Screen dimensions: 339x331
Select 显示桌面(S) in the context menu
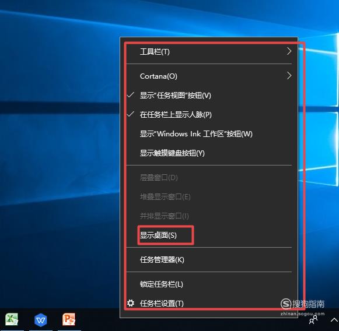pyautogui.click(x=209, y=235)
